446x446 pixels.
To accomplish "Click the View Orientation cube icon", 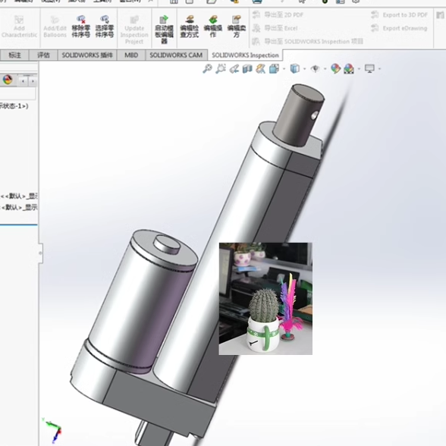I will (x=274, y=68).
